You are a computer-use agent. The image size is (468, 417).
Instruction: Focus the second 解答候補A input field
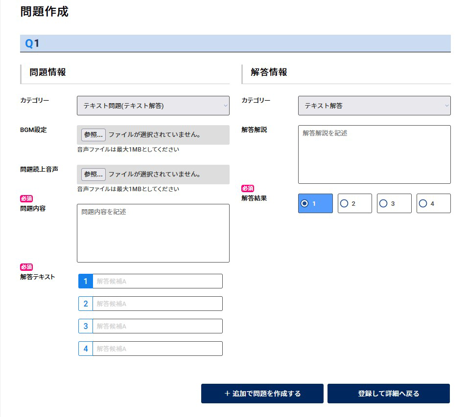157,304
